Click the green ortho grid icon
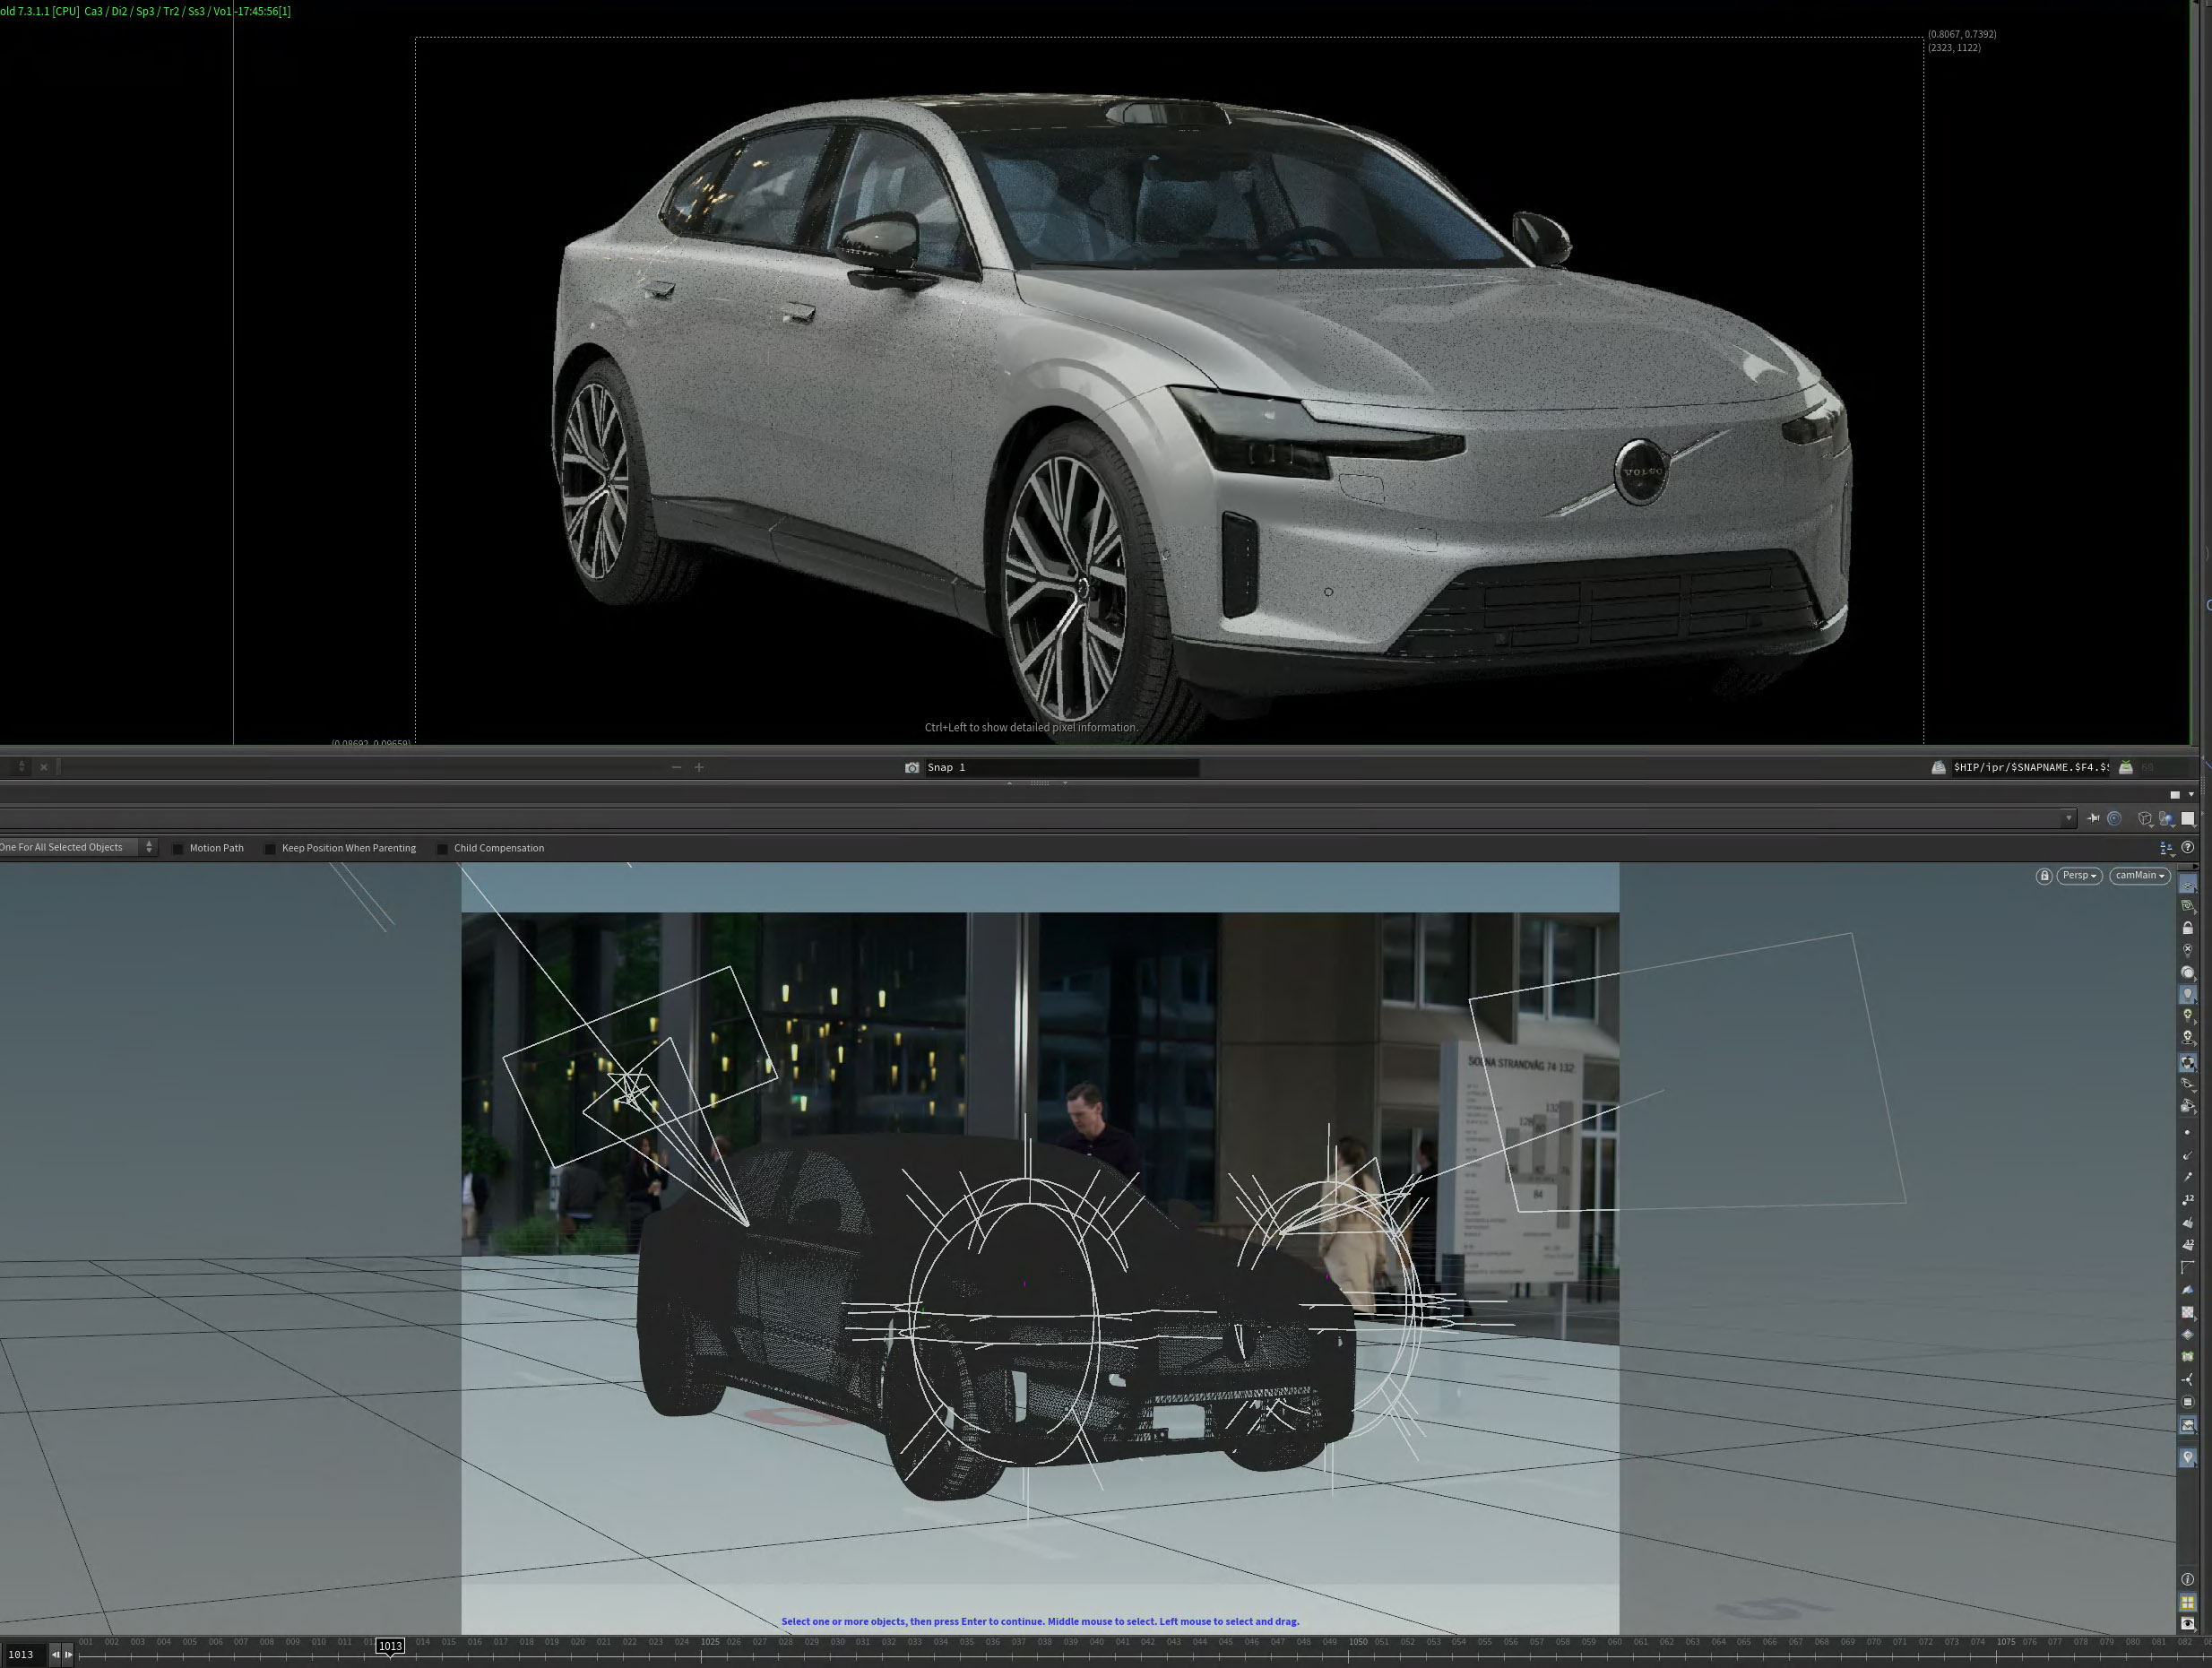The width and height of the screenshot is (2212, 1668). coord(2187,906)
